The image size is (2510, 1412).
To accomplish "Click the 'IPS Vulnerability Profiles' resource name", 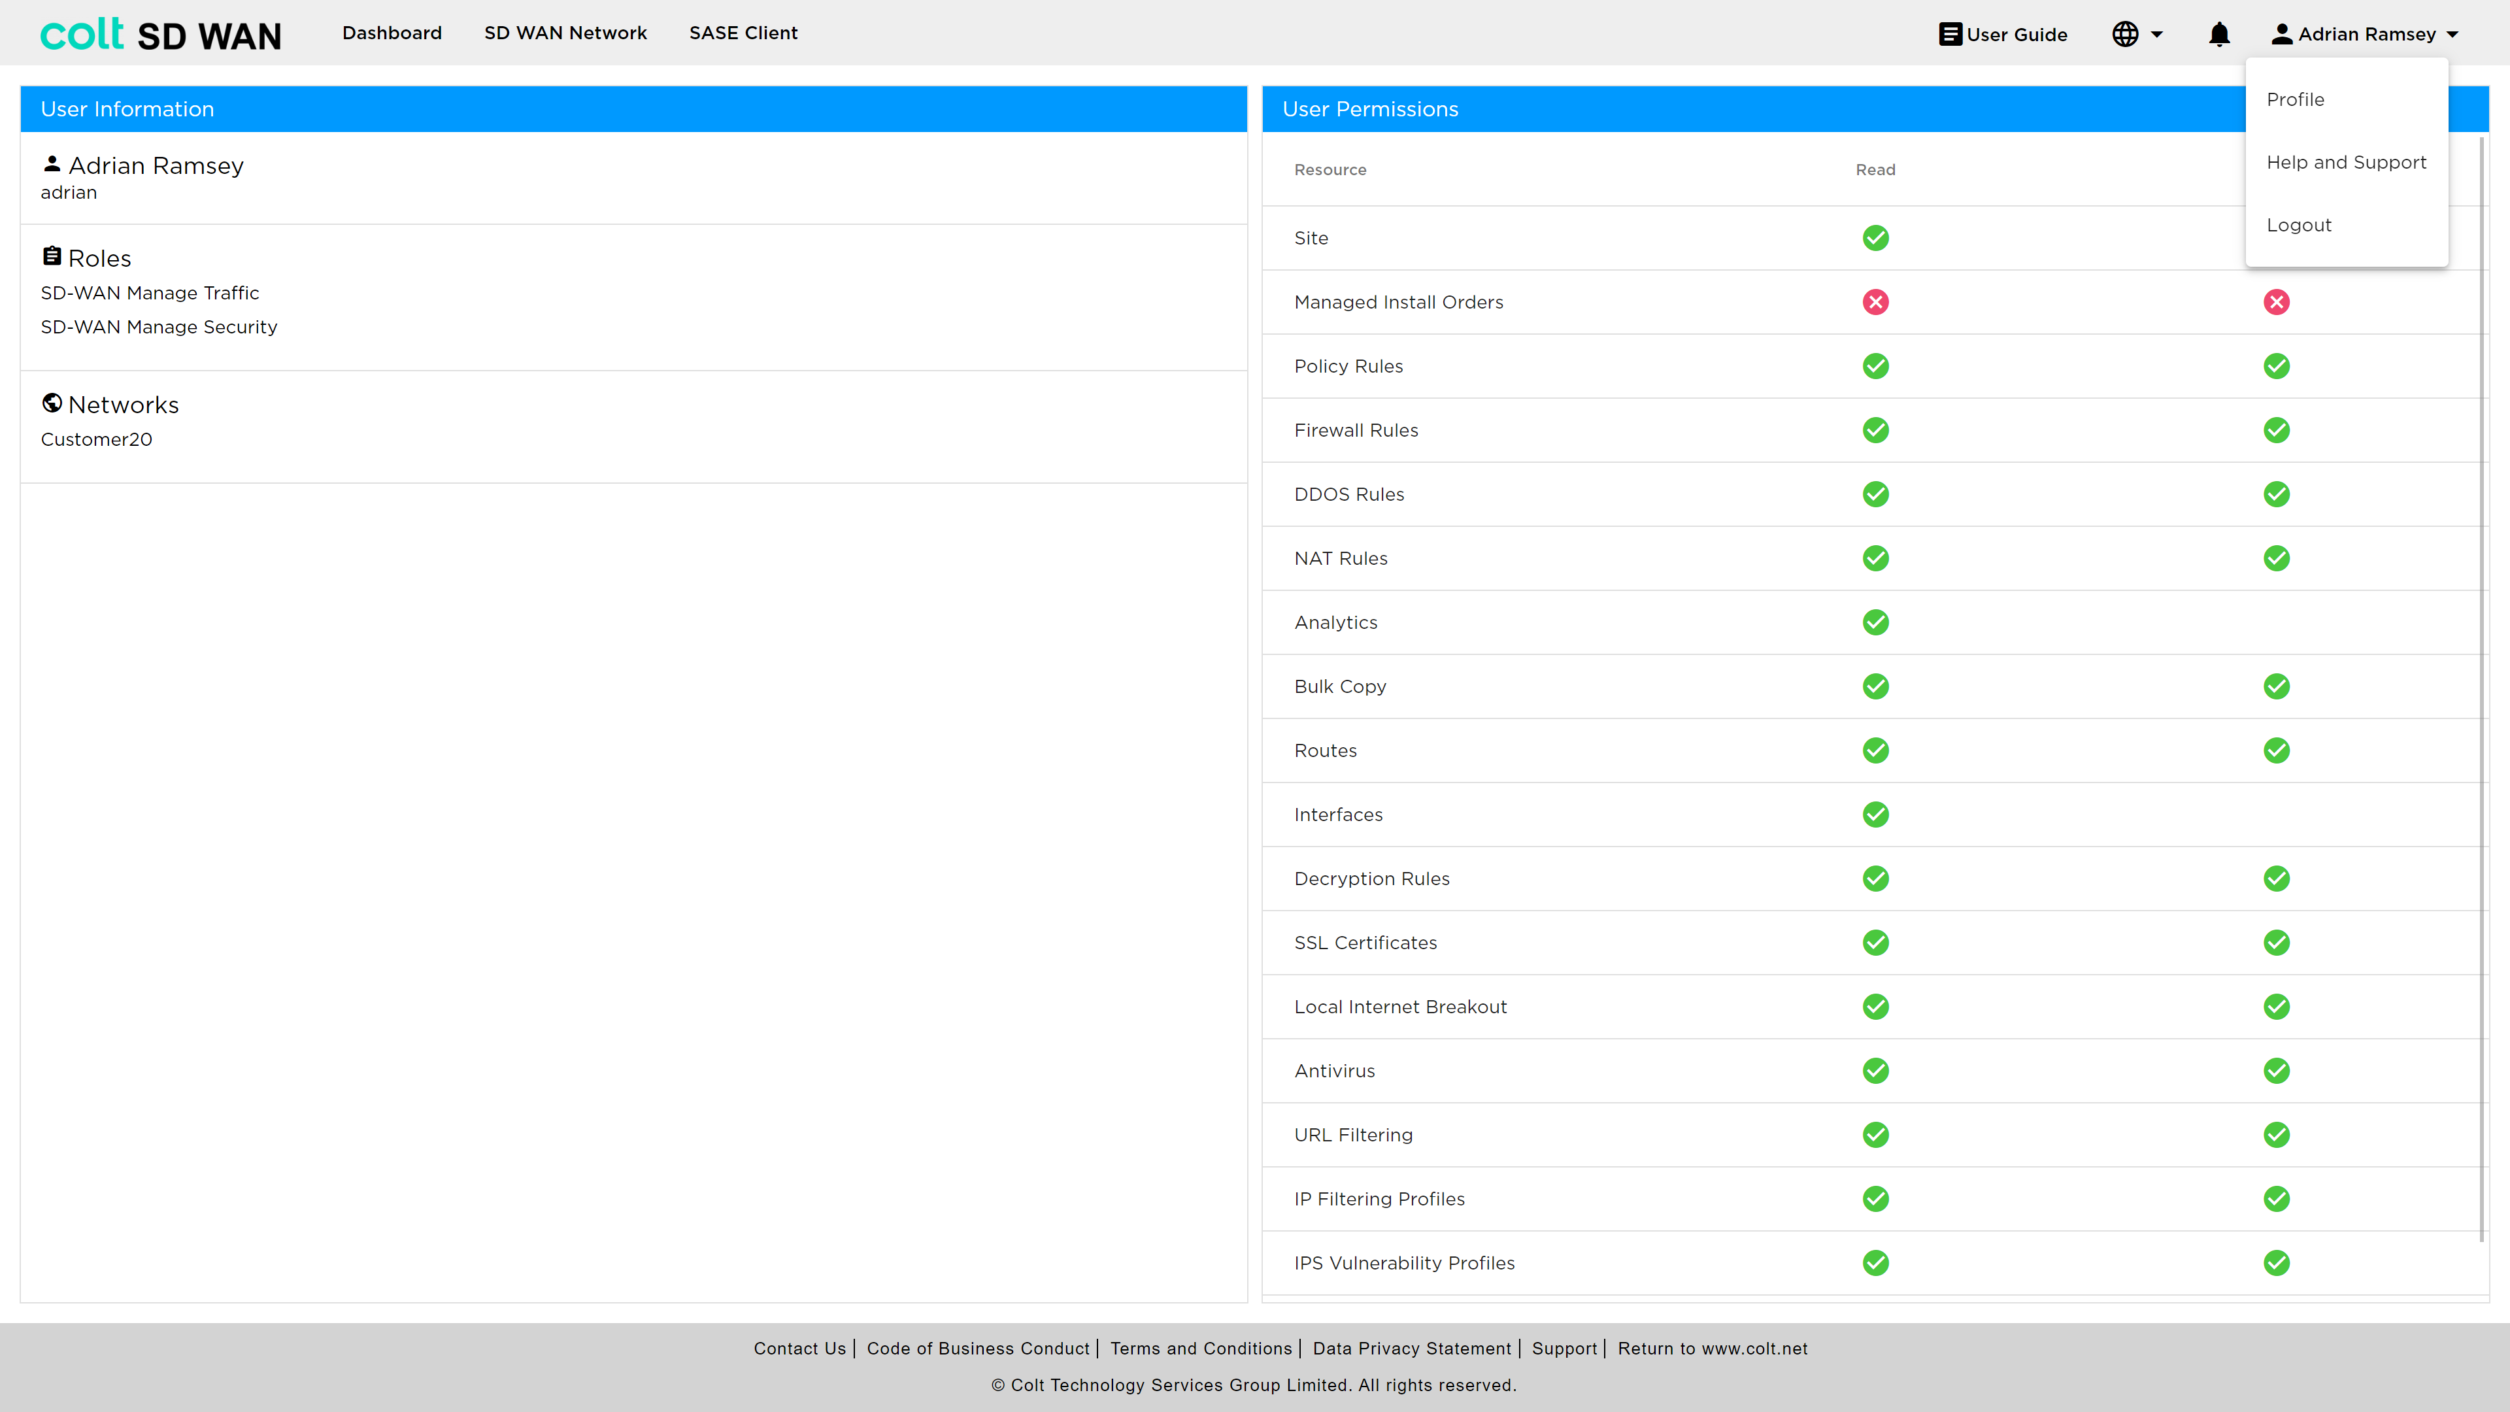I will point(1404,1263).
